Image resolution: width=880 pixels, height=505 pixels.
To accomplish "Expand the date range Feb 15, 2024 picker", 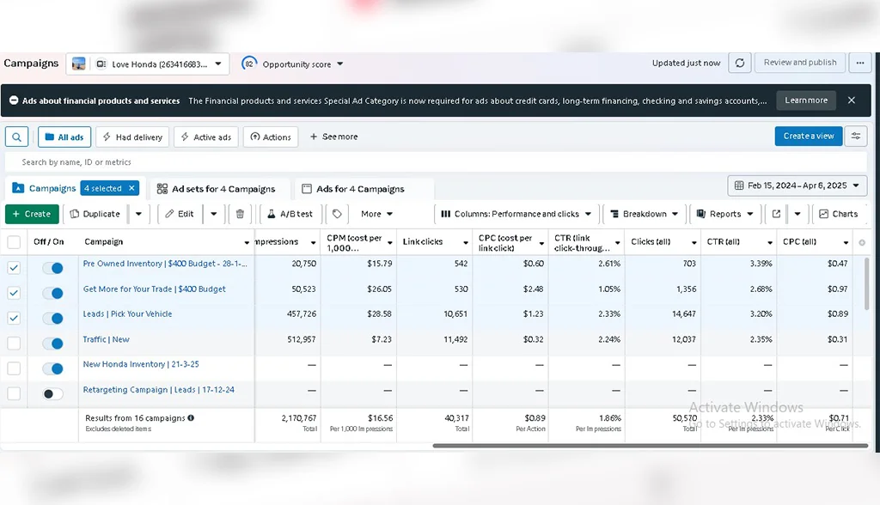I will click(x=797, y=186).
